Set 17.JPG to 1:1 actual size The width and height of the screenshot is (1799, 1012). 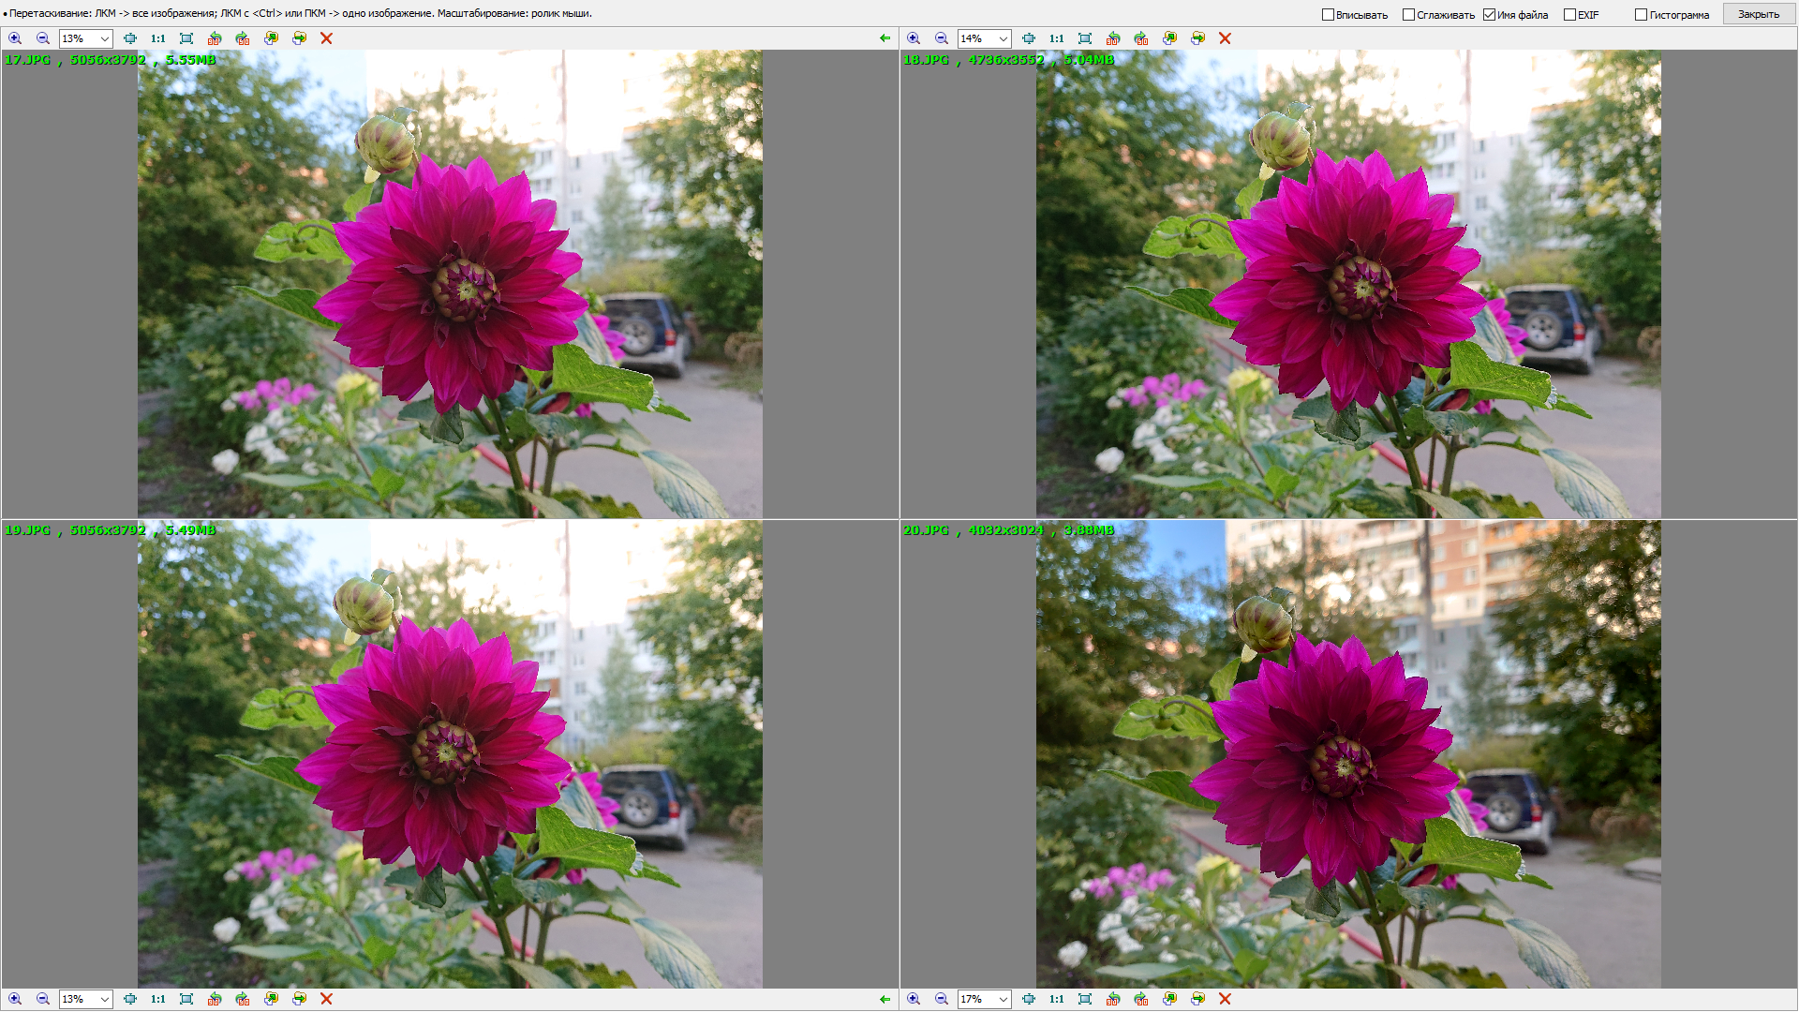click(x=157, y=38)
